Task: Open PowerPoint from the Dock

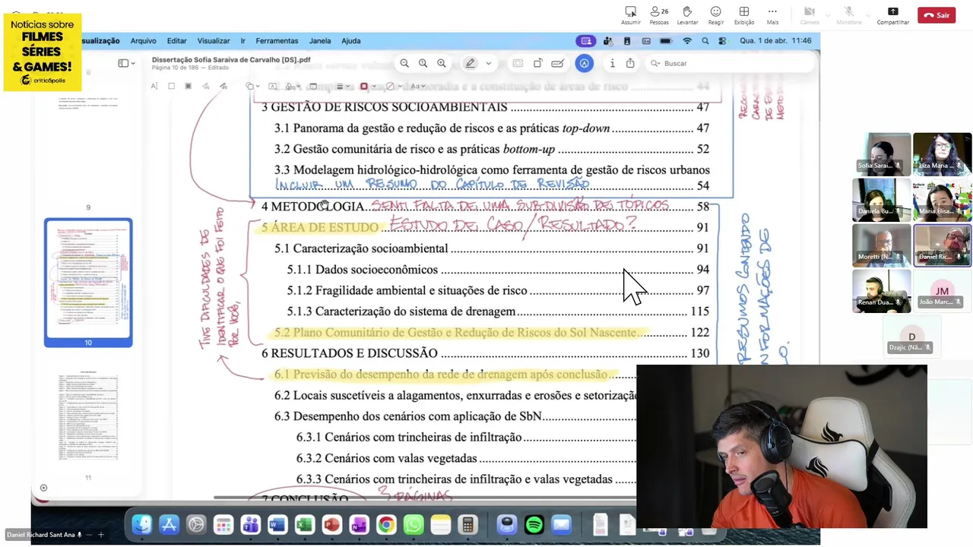Action: (331, 524)
